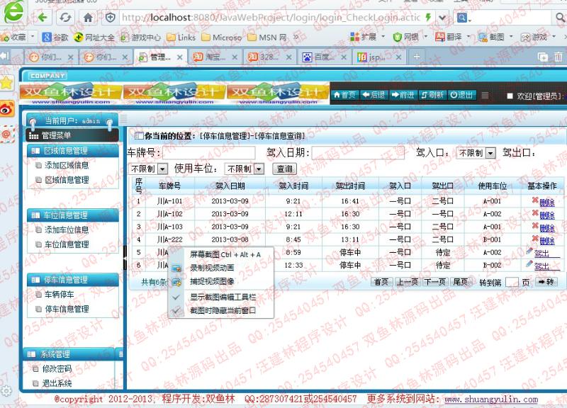
Task: Expand the address bar history dropdown arrow
Action: point(442,17)
